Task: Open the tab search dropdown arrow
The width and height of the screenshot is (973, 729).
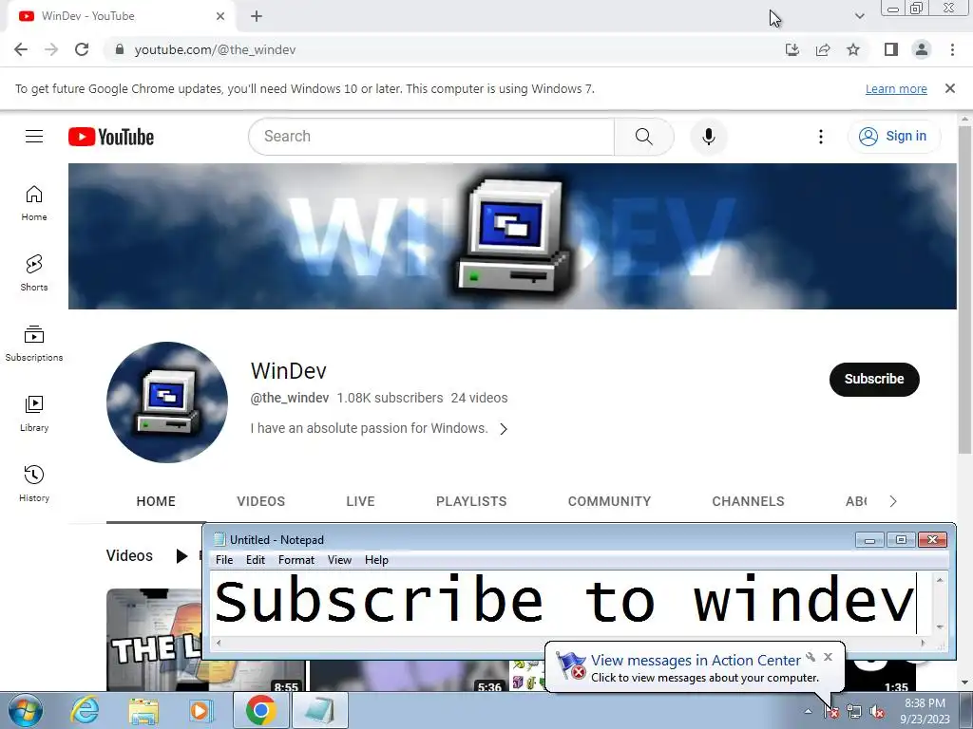Action: [x=859, y=16]
